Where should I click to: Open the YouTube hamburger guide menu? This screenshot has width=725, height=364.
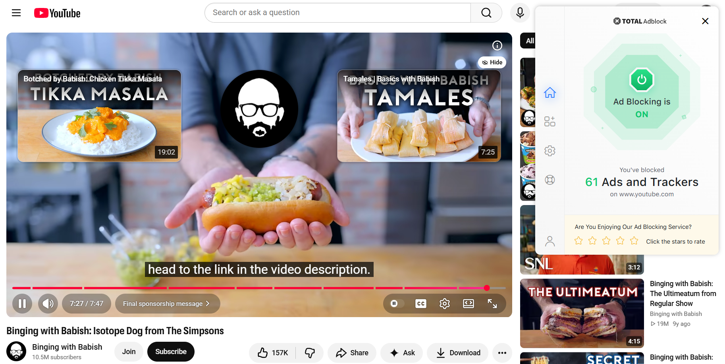(16, 13)
